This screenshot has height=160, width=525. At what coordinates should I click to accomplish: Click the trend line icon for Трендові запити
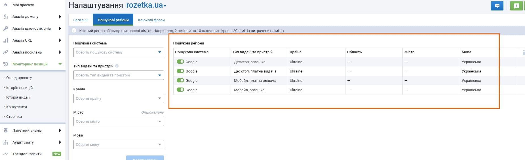[x=6, y=154]
